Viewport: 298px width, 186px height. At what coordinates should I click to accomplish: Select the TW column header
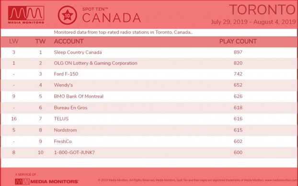pos(40,41)
